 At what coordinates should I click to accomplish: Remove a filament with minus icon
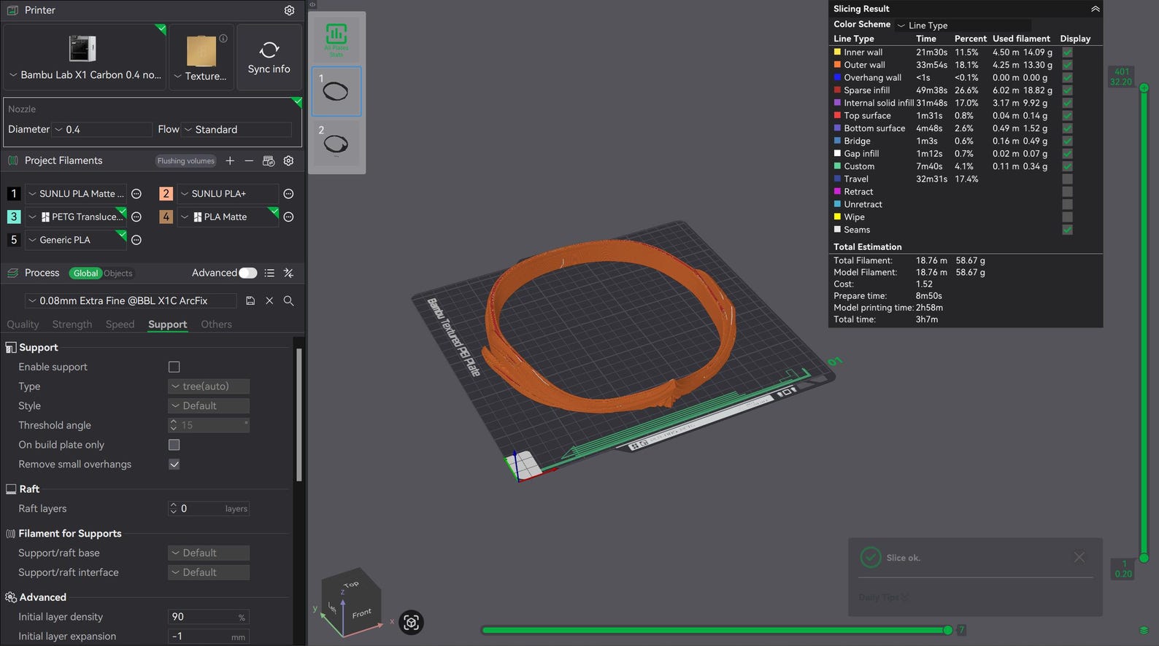(249, 160)
